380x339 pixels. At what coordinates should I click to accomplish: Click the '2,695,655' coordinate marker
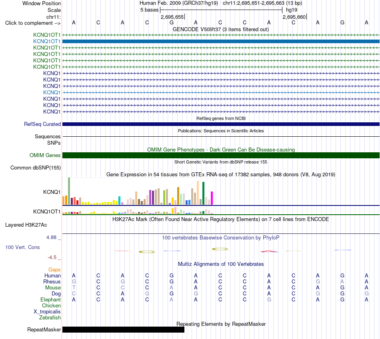point(172,17)
